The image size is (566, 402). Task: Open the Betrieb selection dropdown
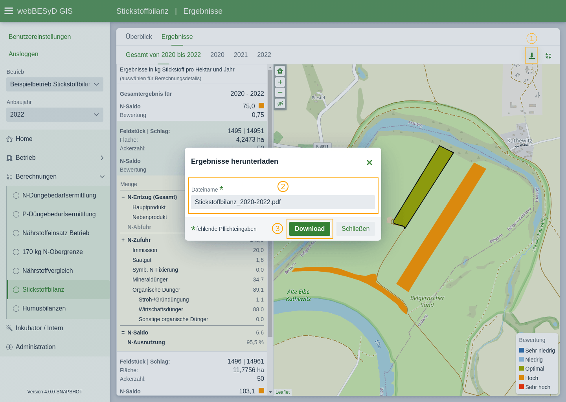[x=55, y=84]
